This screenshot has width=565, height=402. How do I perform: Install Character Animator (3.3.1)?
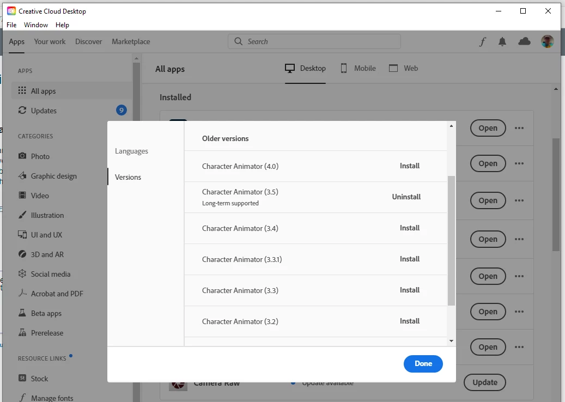pyautogui.click(x=410, y=259)
